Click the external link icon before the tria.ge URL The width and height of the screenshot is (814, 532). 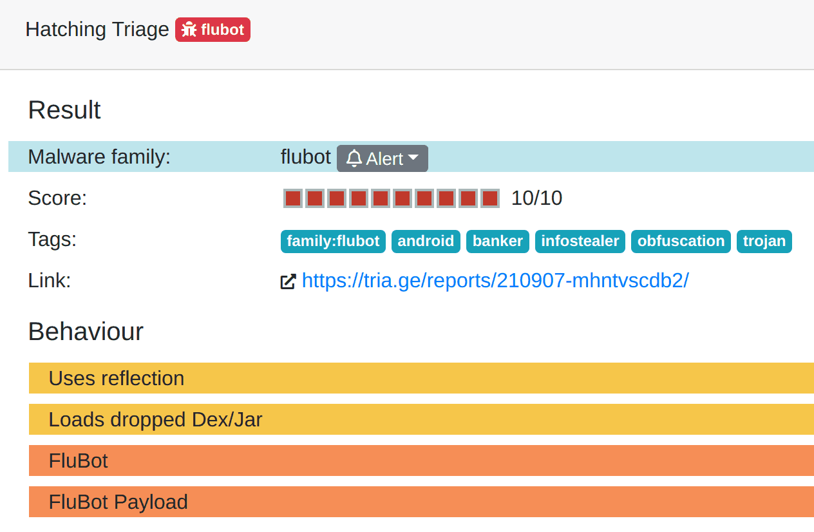[288, 281]
